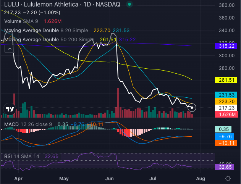Click the 231.53 value in MA legend
Screen dimensions: 241x184
click(x=121, y=31)
